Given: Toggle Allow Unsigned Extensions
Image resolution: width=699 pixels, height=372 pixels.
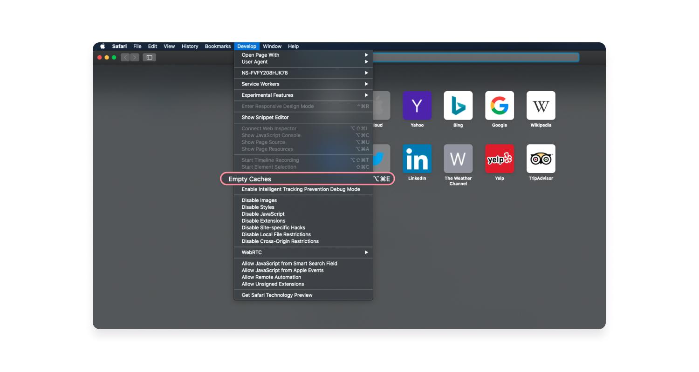Looking at the screenshot, I should [x=303, y=284].
